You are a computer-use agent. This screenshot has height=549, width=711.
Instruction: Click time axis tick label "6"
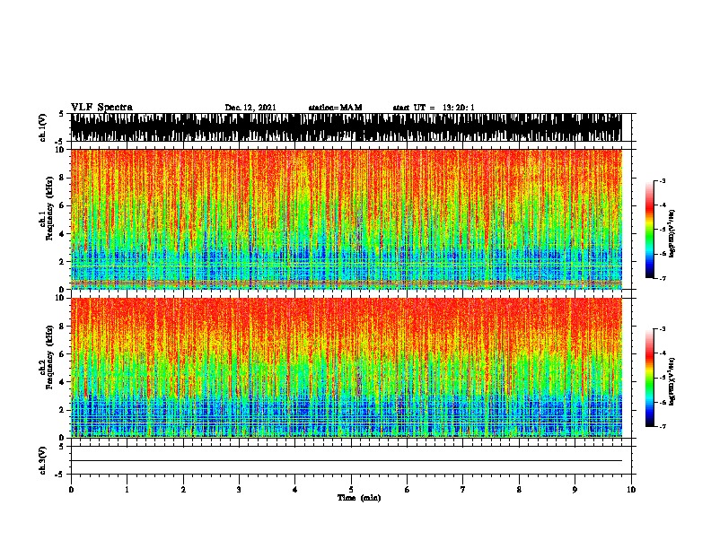tap(408, 490)
